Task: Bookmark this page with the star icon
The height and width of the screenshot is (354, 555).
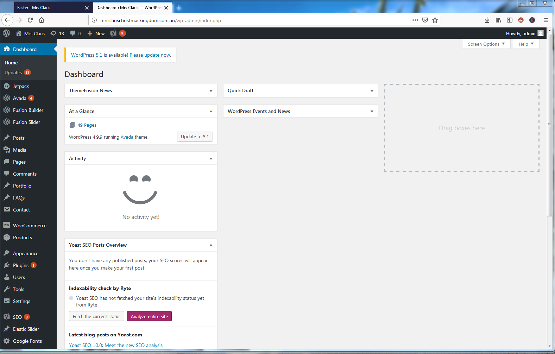Action: (435, 20)
